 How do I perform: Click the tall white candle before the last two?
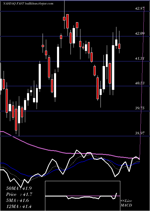pos(113,68)
